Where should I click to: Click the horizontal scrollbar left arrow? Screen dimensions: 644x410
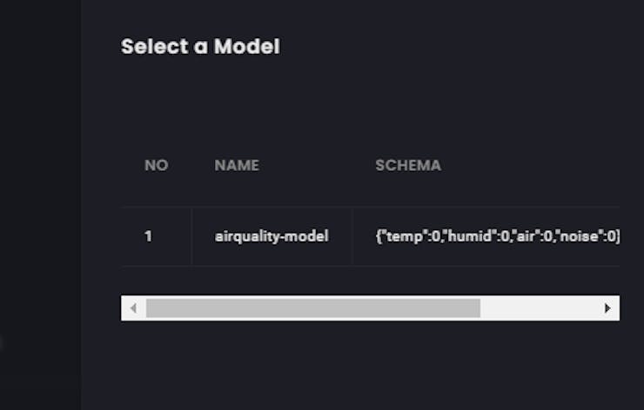(x=133, y=308)
